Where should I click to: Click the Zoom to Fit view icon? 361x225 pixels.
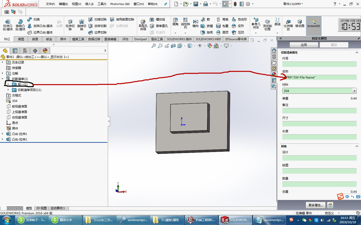[154, 46]
